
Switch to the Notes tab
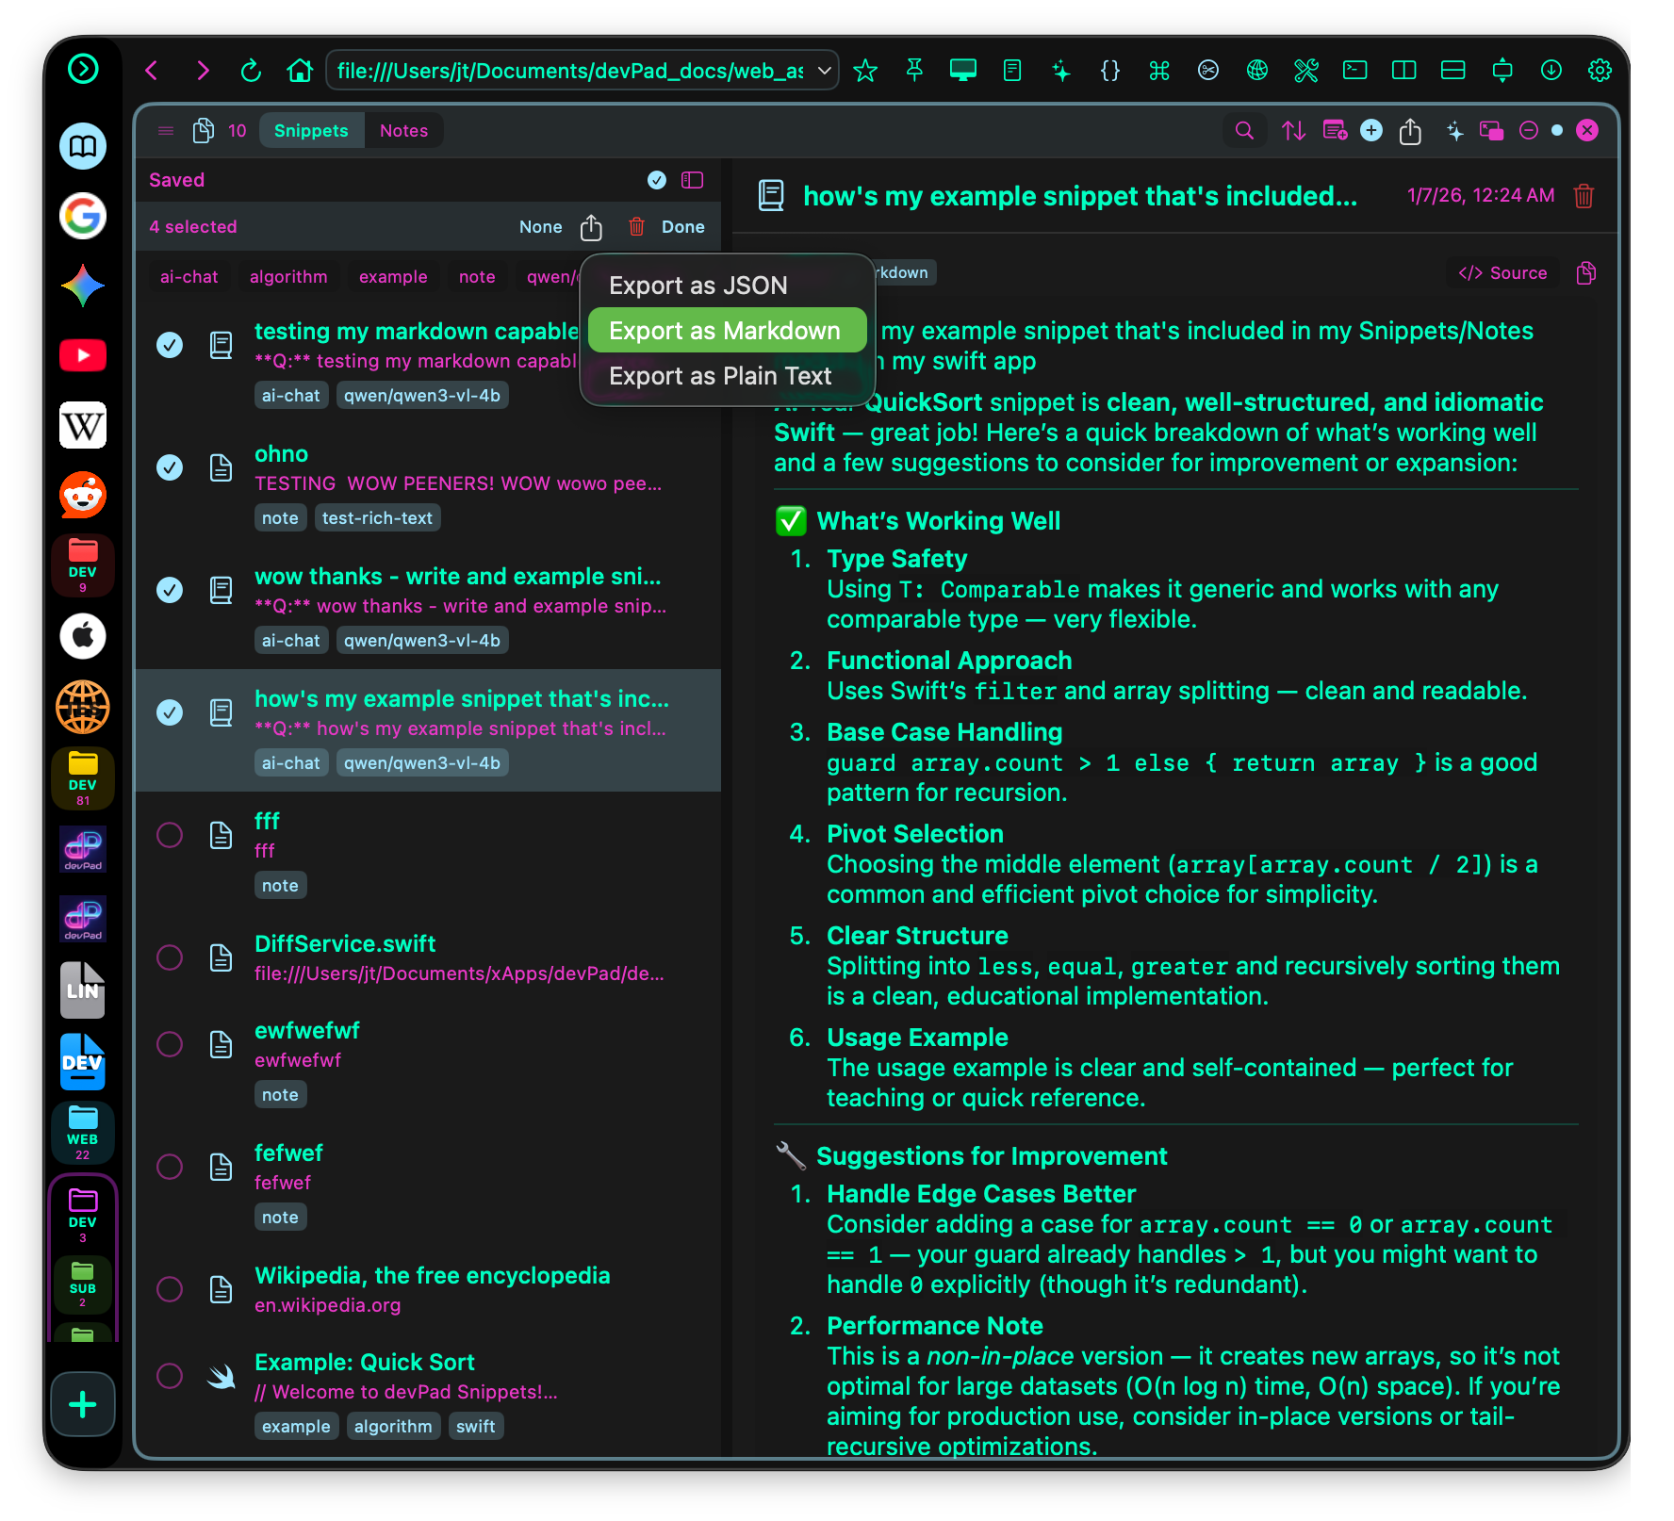[403, 131]
